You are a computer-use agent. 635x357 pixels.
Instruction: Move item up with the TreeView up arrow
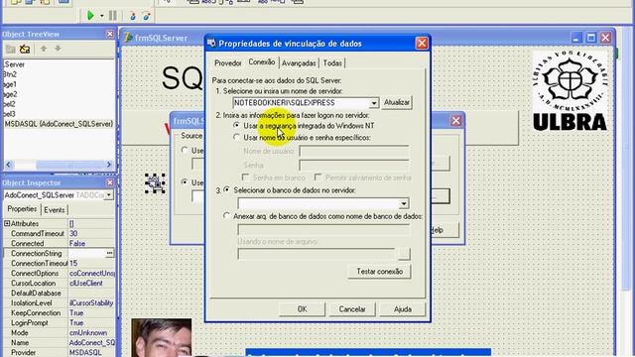pos(44,49)
